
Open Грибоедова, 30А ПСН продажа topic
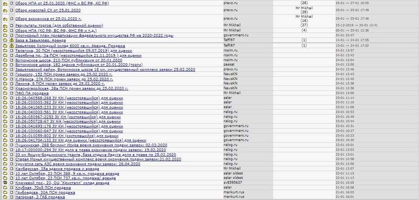[x=45, y=193]
